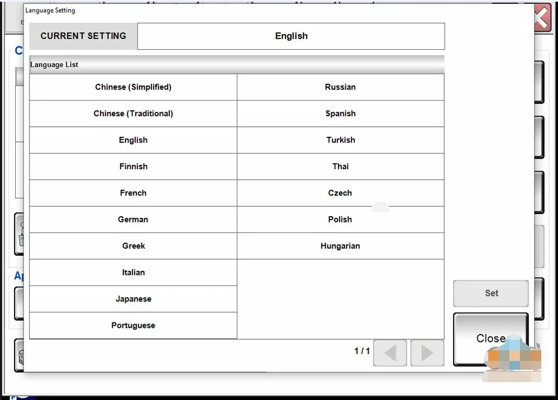Choose Czech language option
Image resolution: width=558 pixels, height=400 pixels.
340,193
